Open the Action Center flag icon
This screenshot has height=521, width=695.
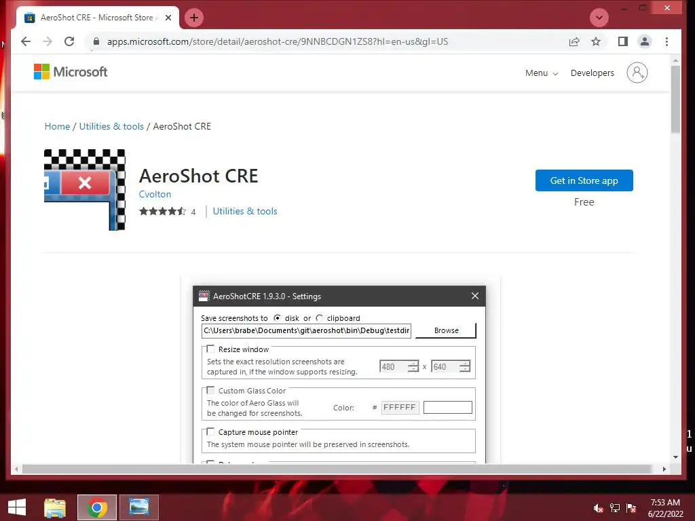pos(631,508)
